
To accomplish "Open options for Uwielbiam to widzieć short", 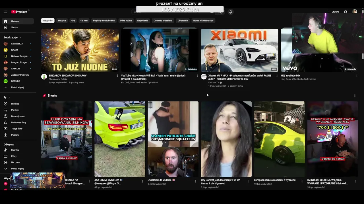I will (x=195, y=181).
